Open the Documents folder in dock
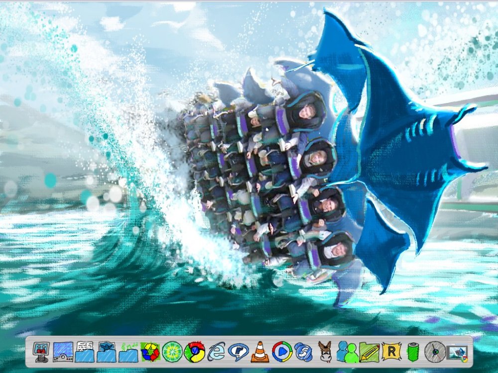Image resolution: width=498 pixels, height=373 pixels. (x=85, y=352)
